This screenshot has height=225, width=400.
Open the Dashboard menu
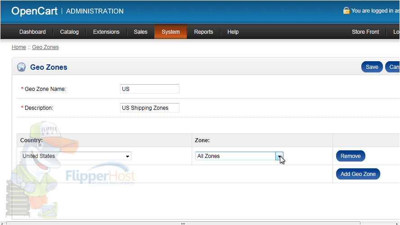(32, 32)
